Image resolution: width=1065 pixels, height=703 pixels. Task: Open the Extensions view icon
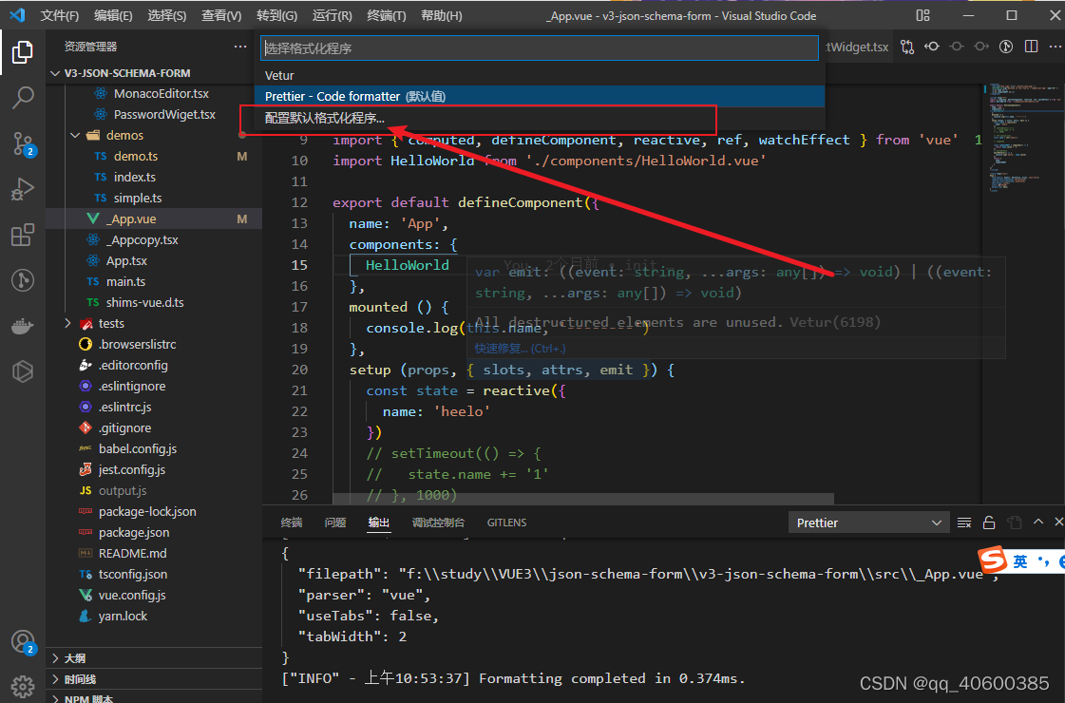pos(23,235)
